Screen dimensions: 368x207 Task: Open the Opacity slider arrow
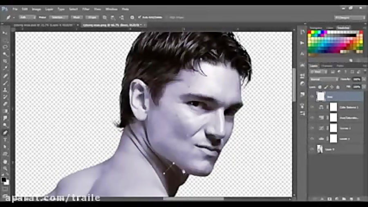364,79
